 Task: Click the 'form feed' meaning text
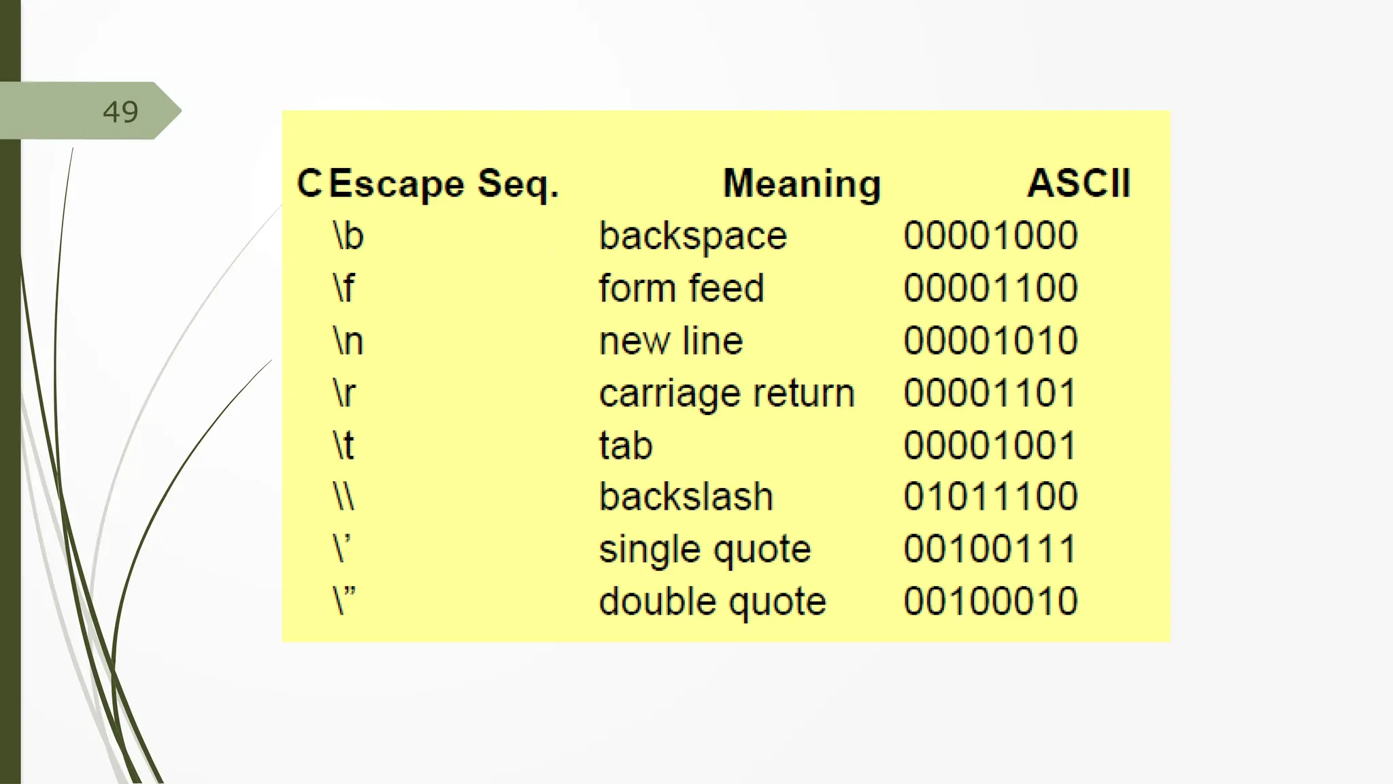point(682,289)
